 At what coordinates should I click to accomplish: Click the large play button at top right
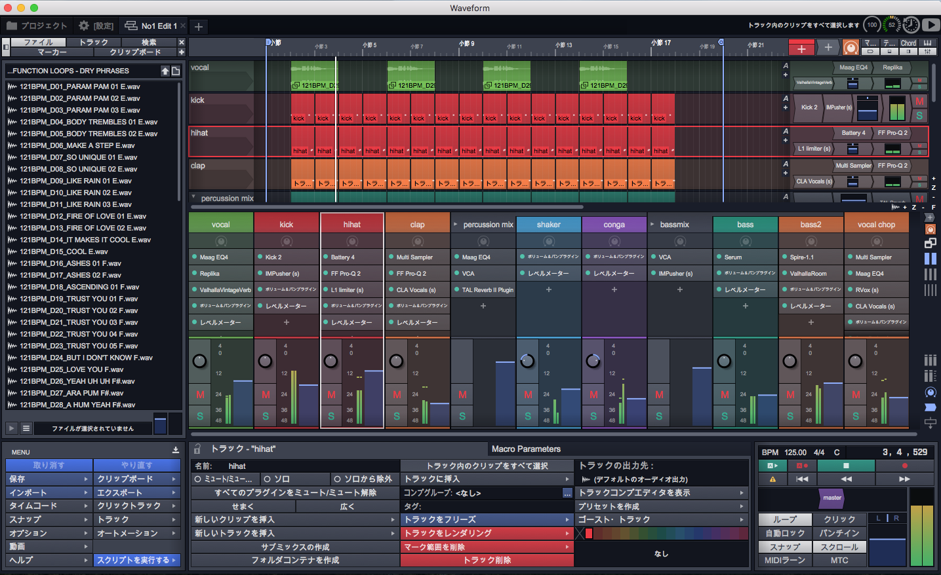[931, 25]
